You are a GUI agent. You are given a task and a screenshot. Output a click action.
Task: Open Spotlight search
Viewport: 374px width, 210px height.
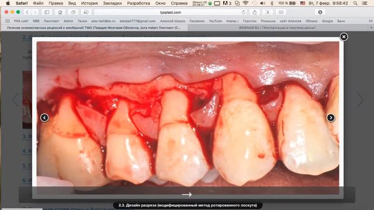pos(355,3)
